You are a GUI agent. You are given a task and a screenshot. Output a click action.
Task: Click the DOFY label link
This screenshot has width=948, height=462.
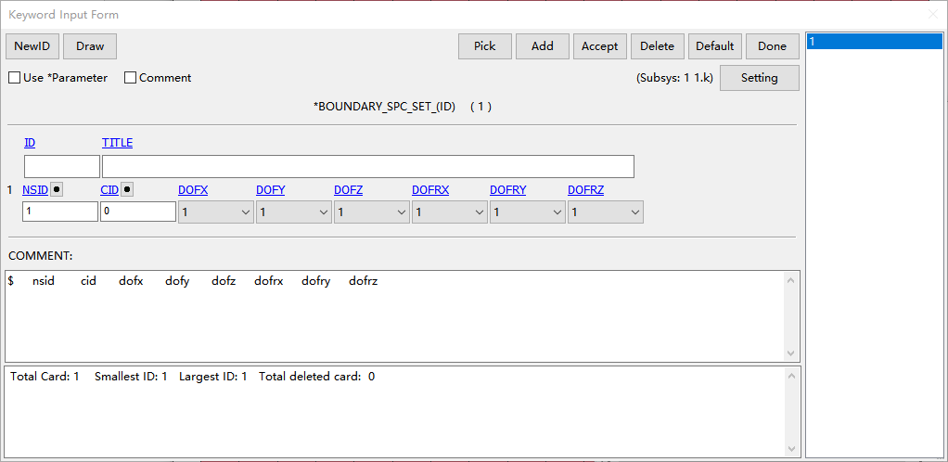click(x=270, y=190)
